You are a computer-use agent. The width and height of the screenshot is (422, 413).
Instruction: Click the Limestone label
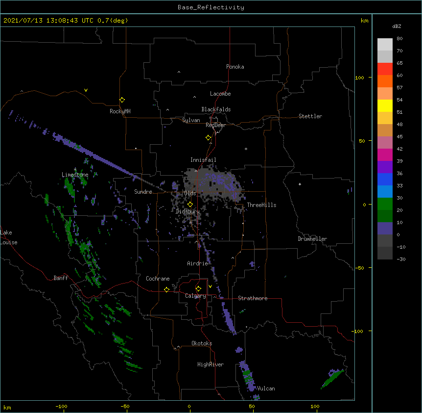coord(75,175)
